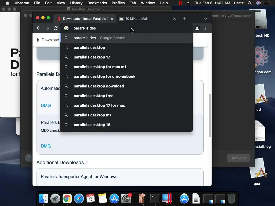Click the eject icon in menu bar
The image size is (275, 206).
[x=188, y=3]
